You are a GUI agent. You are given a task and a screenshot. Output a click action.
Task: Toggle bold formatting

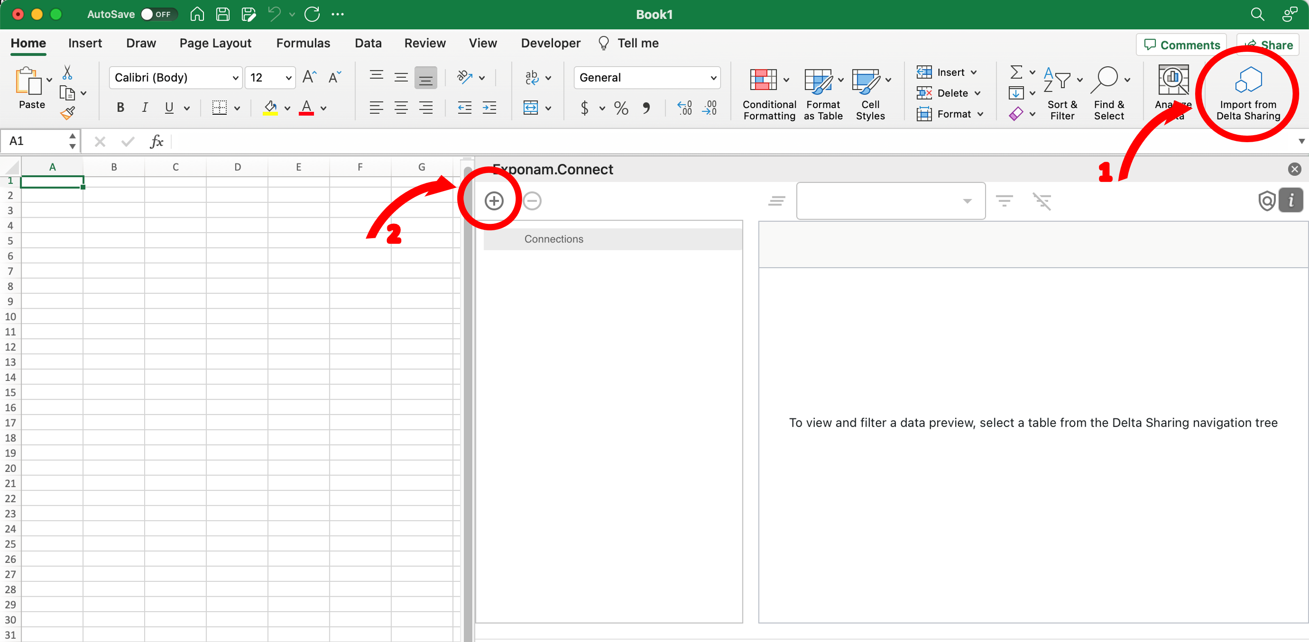(120, 108)
